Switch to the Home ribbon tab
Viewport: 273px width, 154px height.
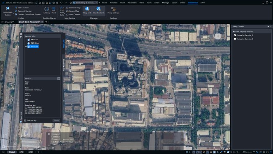104,3
